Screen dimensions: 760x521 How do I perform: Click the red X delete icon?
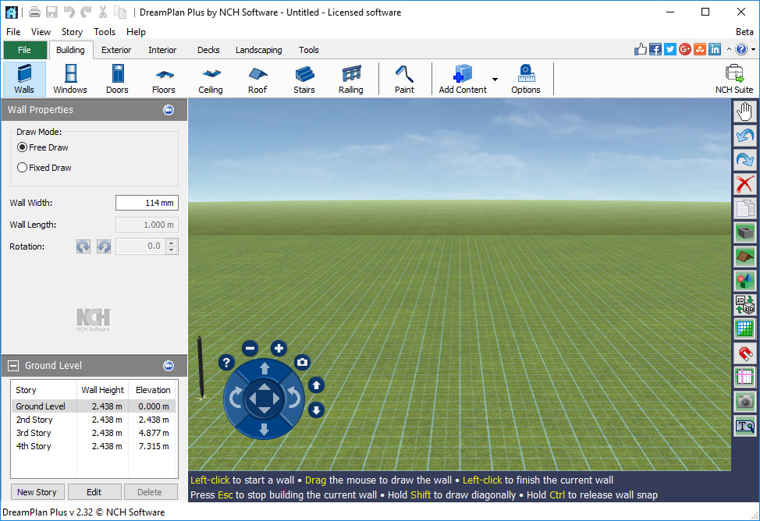745,184
